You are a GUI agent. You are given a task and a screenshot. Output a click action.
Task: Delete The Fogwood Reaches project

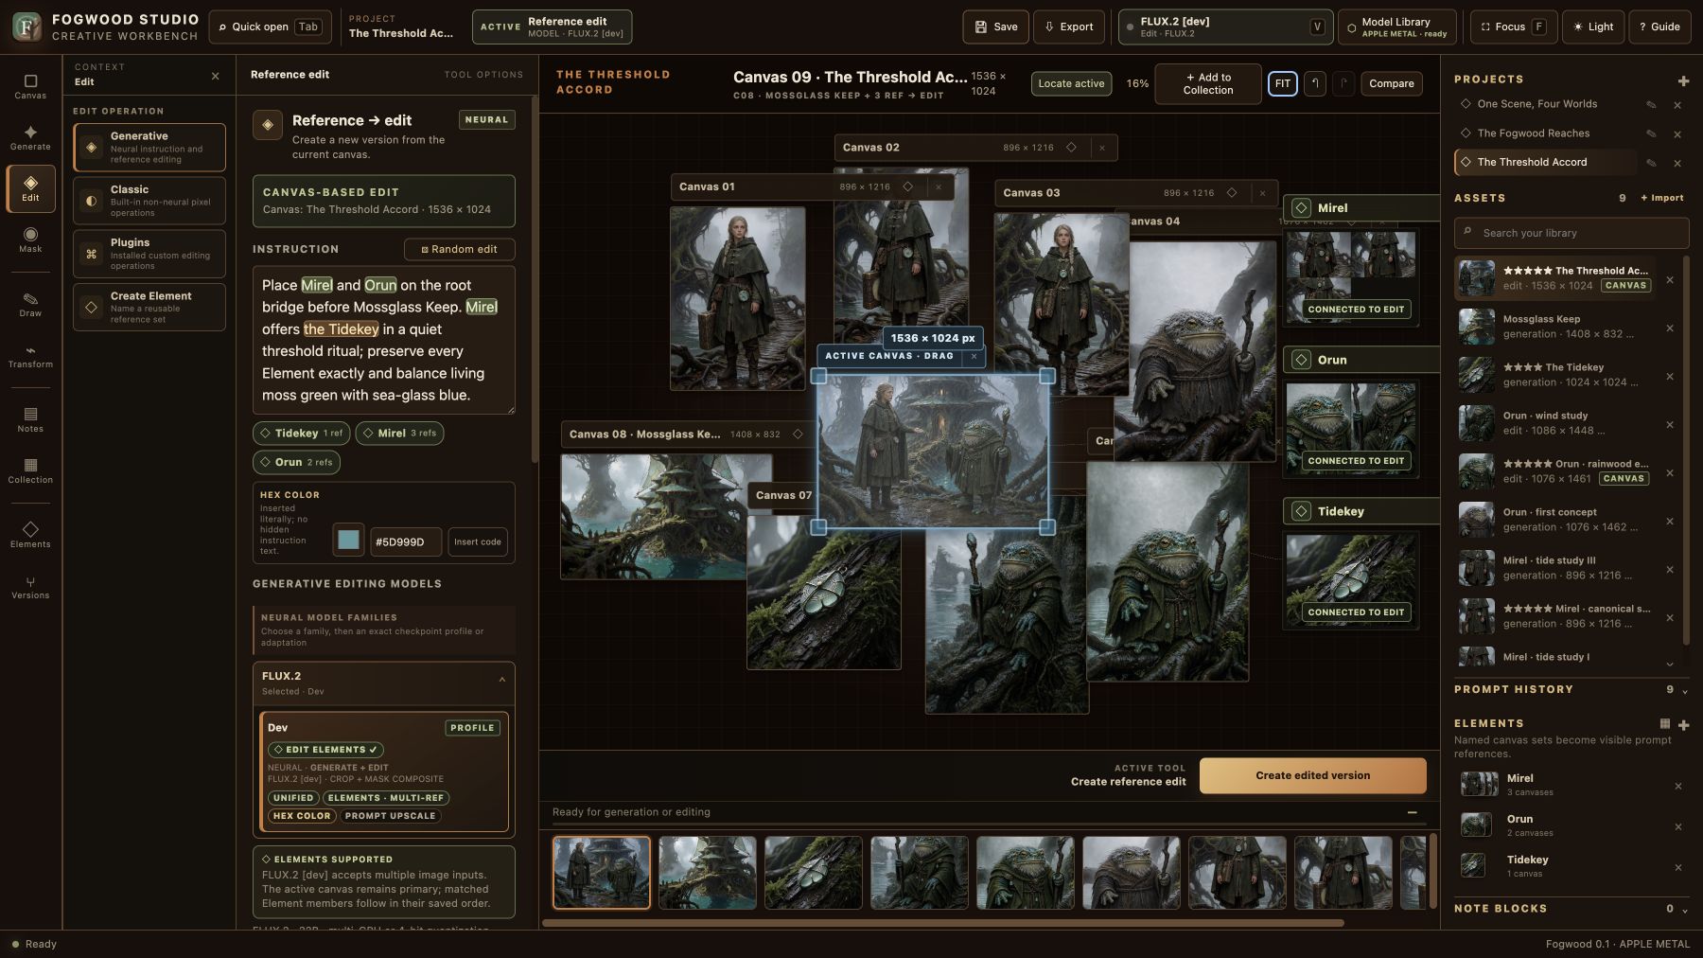(1677, 134)
